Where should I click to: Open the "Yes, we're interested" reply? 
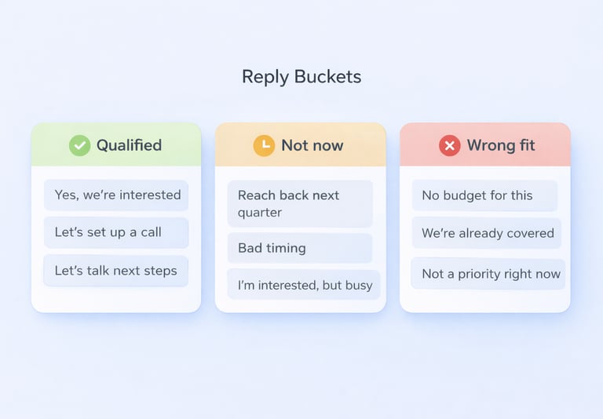pyautogui.click(x=116, y=195)
